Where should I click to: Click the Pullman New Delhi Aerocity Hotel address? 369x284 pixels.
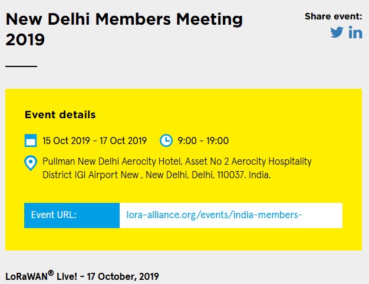177,161
